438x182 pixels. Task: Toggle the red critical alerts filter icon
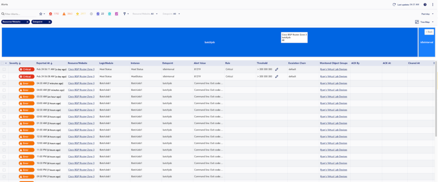coord(50,14)
